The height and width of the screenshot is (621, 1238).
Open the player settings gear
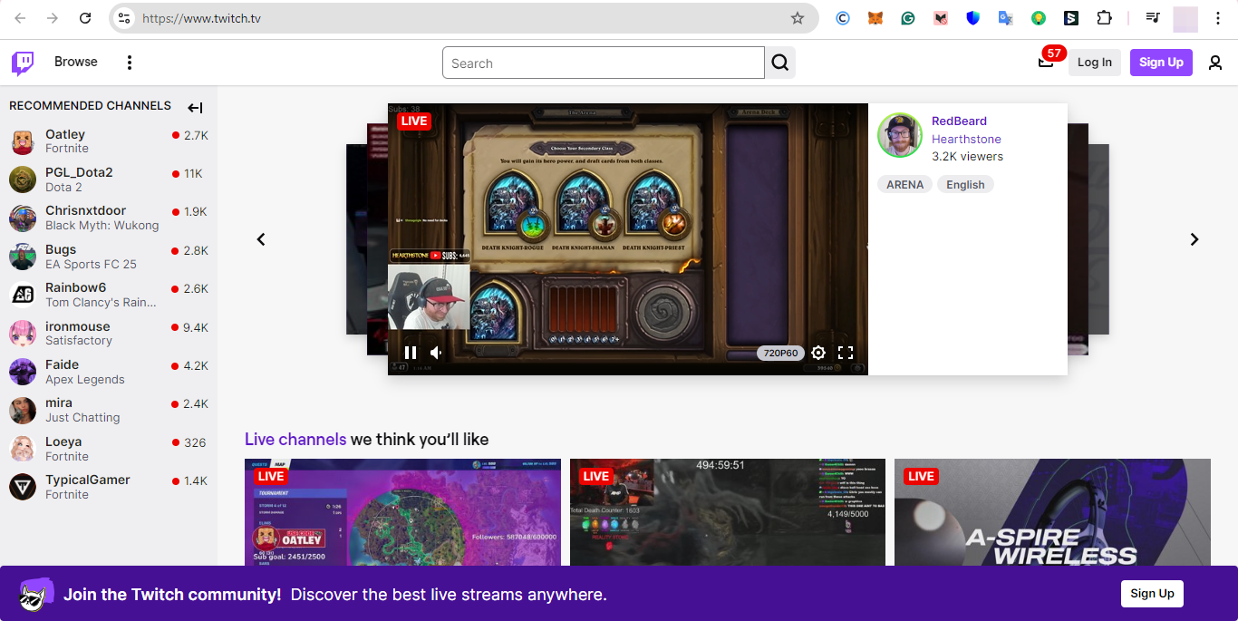818,353
